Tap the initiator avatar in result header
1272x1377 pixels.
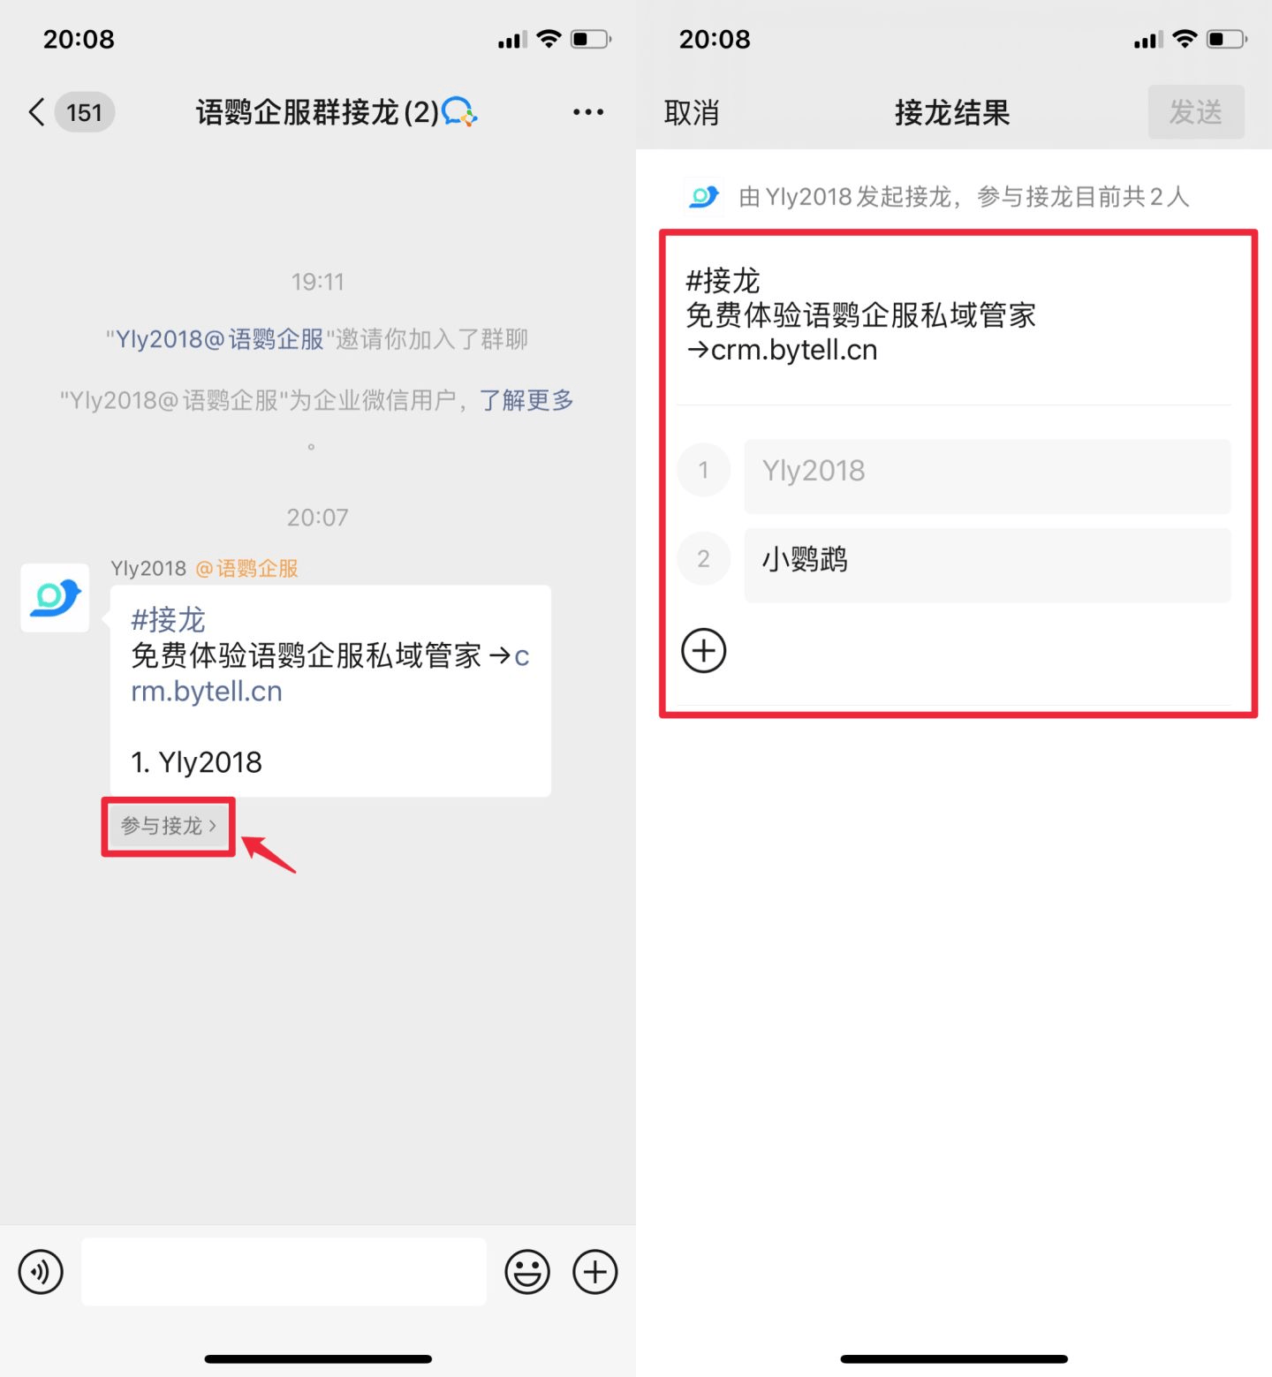704,196
